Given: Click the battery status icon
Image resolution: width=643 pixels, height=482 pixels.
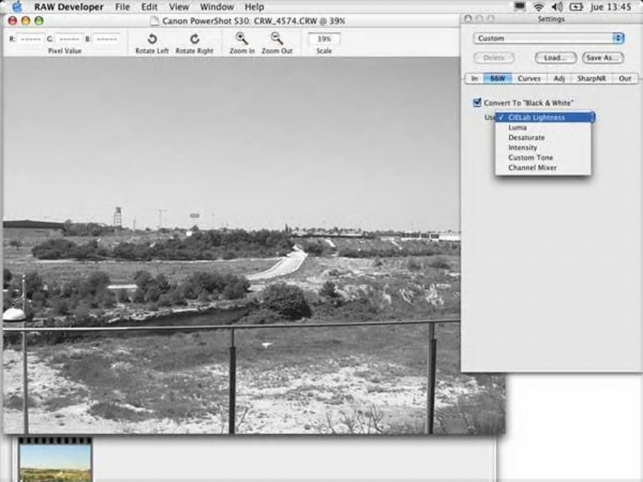Looking at the screenshot, I should point(576,6).
